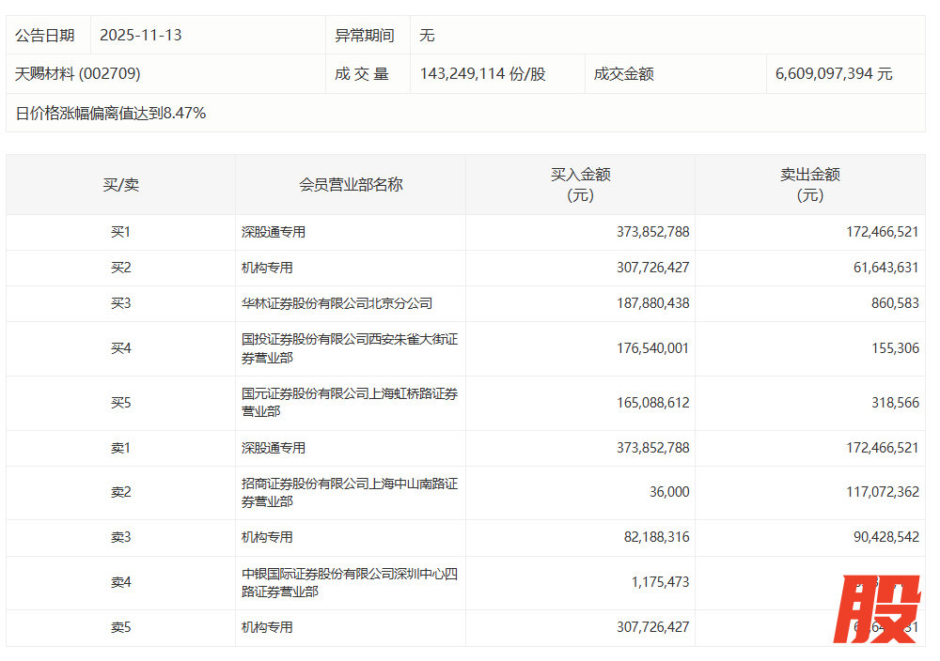
Task: Open 国元证券上海虹桥路证券营业部 entry
Action: tap(349, 402)
